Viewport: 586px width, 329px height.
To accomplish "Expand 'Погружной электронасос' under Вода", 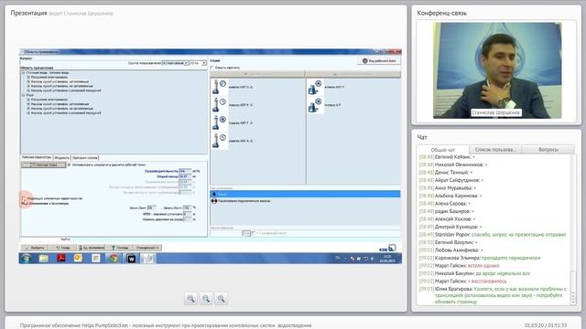I will click(28, 100).
